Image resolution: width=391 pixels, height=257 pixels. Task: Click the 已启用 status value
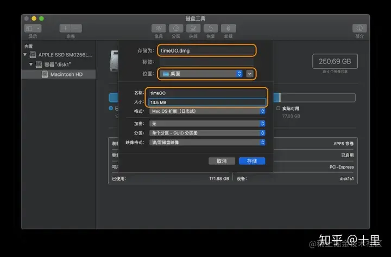coord(348,156)
